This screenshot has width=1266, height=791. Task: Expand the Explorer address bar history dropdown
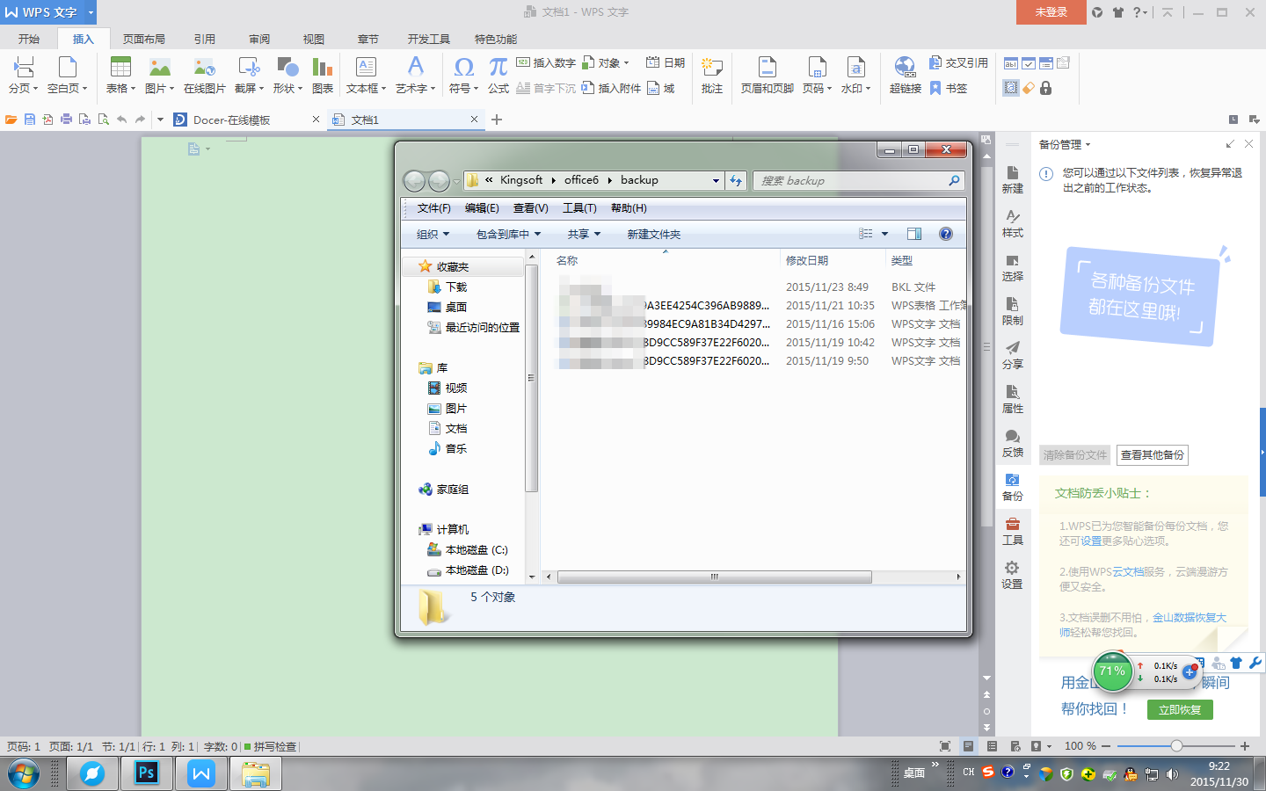click(716, 180)
